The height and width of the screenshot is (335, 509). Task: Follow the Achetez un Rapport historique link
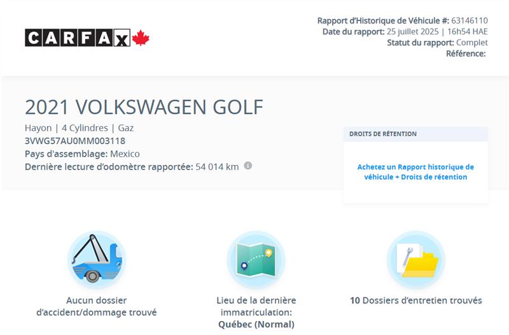pos(415,172)
